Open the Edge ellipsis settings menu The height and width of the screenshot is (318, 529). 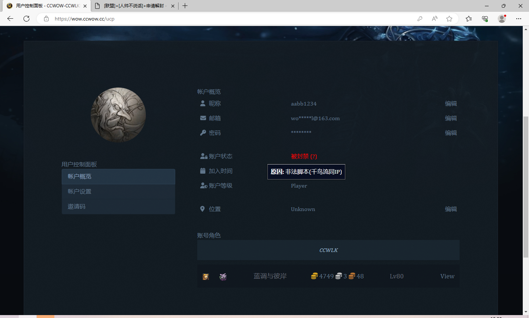point(519,19)
